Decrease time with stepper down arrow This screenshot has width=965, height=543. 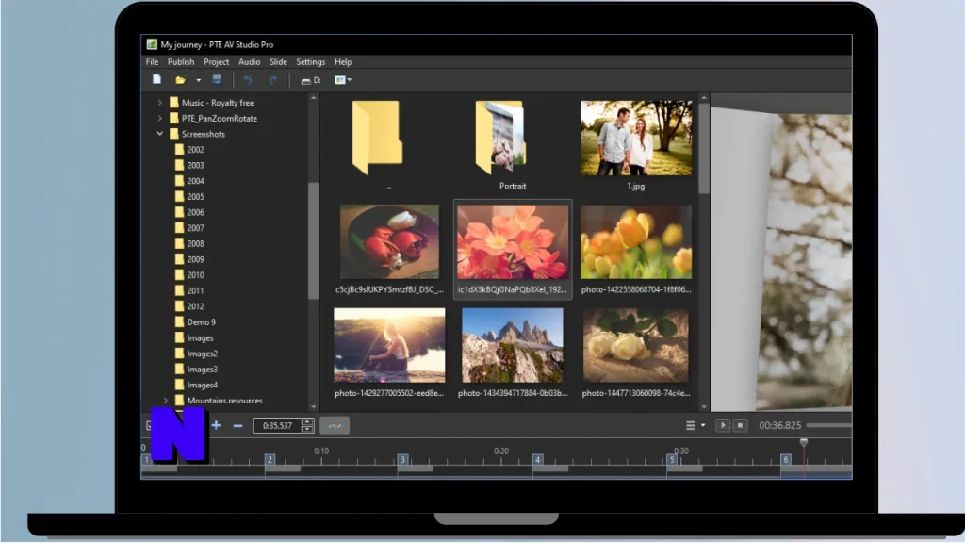click(307, 429)
